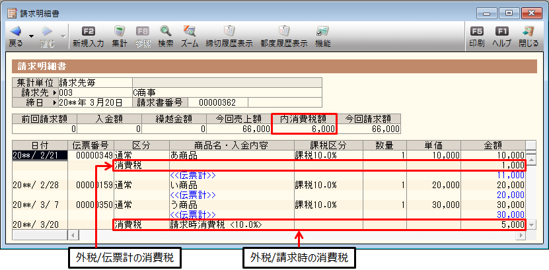Click the 検索 magnifier icon
This screenshot has height=270, width=549.
(x=166, y=31)
